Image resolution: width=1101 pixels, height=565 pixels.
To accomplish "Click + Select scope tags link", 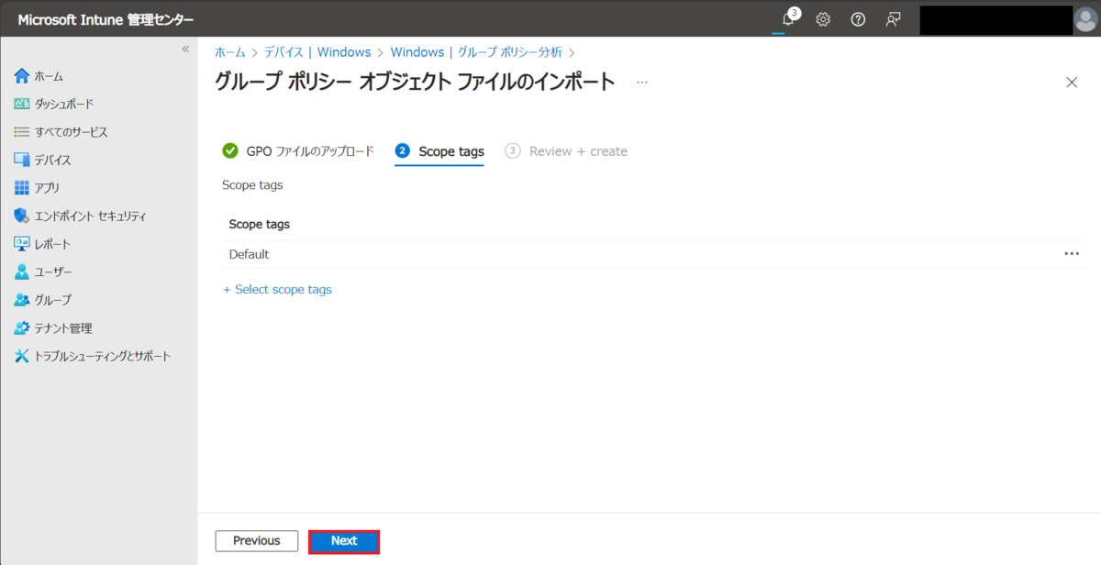I will [277, 289].
